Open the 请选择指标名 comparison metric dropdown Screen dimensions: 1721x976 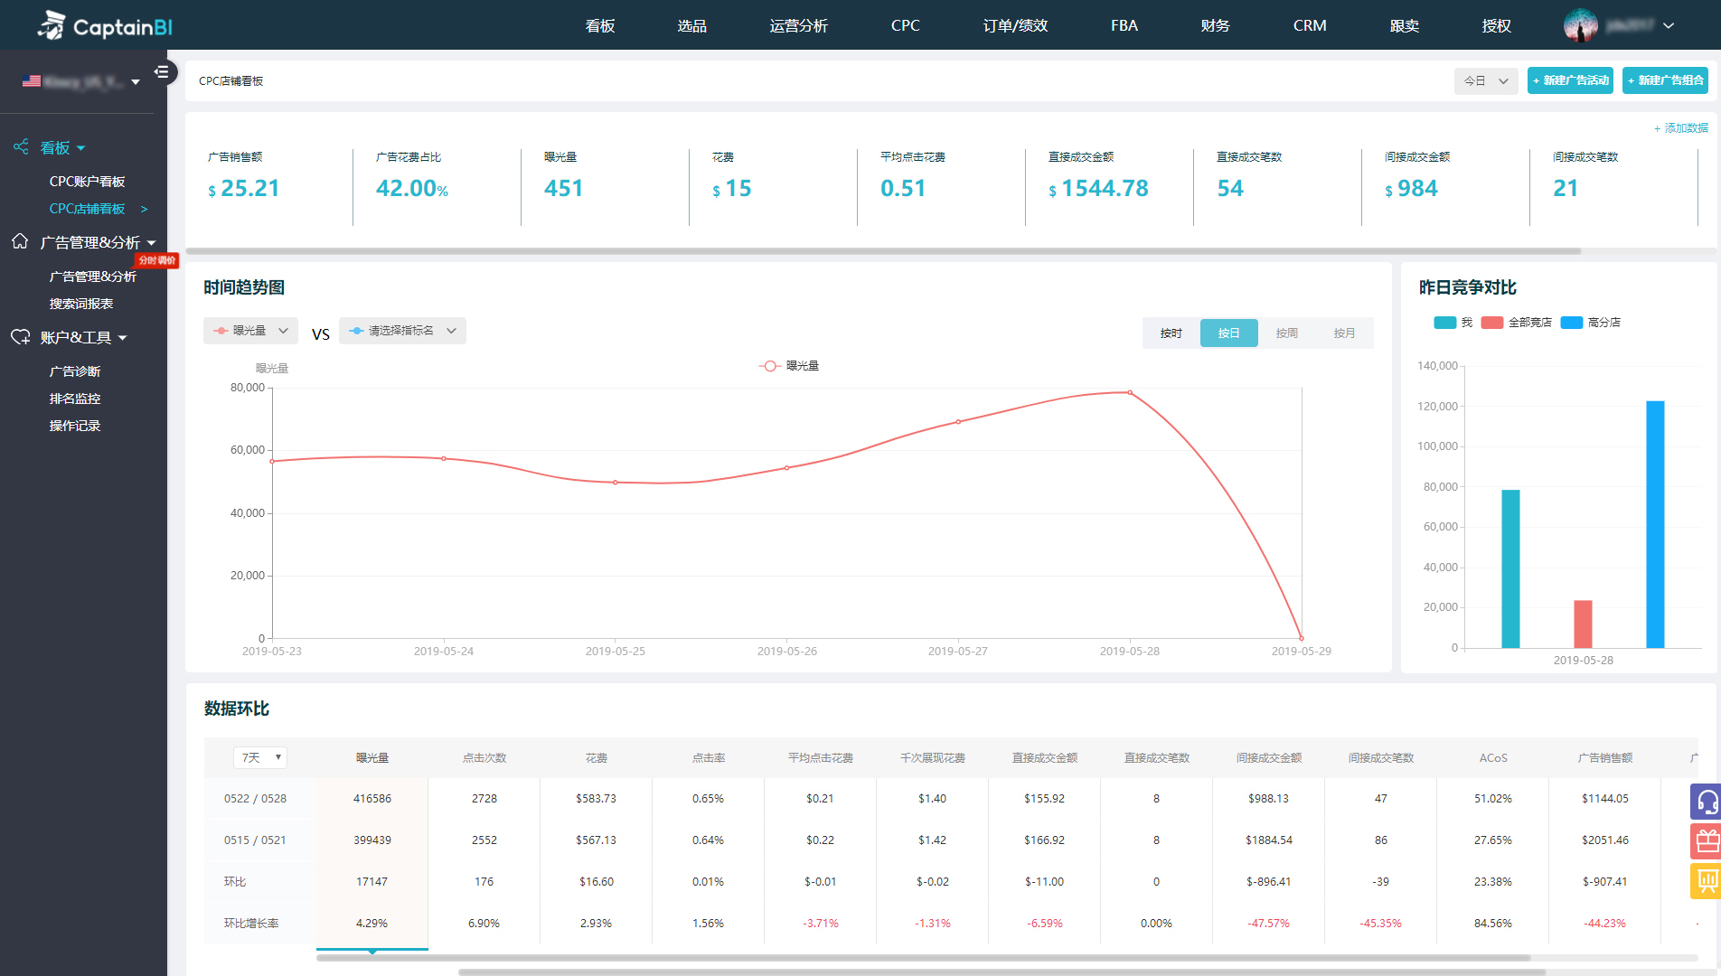coord(402,331)
